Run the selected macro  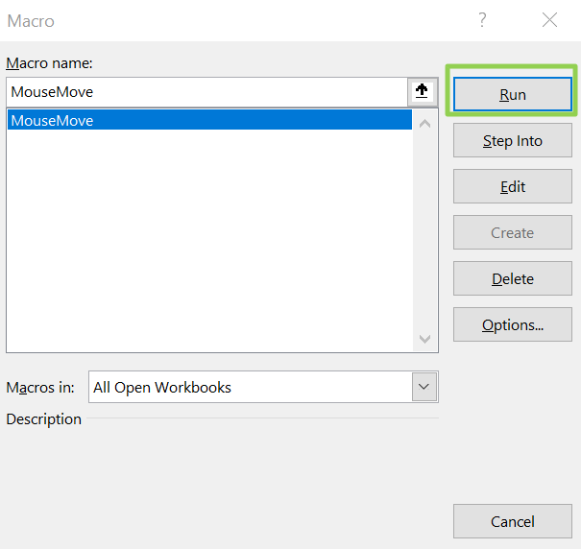pos(512,94)
